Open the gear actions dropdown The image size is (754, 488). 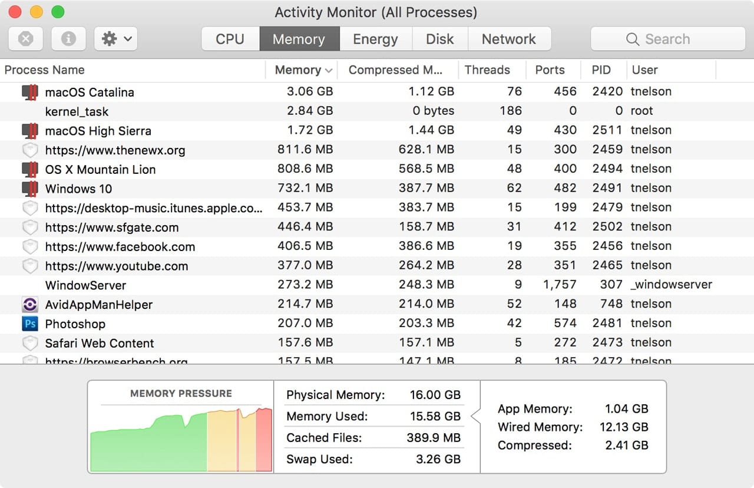(x=115, y=38)
